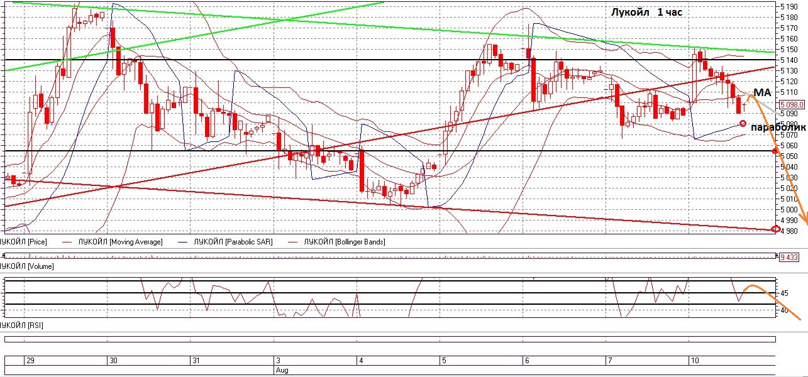Image resolution: width=808 pixels, height=377 pixels.
Task: Select the RSI level line at 45
Action: [390, 293]
